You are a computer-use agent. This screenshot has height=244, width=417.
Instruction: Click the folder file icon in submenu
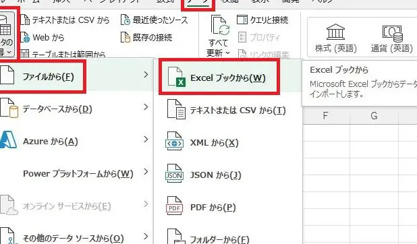click(x=175, y=237)
